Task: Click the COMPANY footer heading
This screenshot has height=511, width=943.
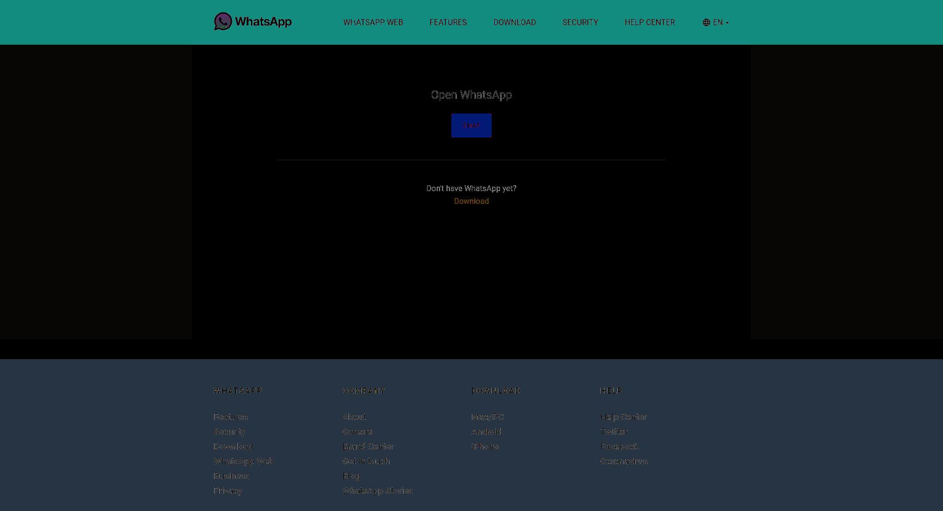Action: (364, 391)
